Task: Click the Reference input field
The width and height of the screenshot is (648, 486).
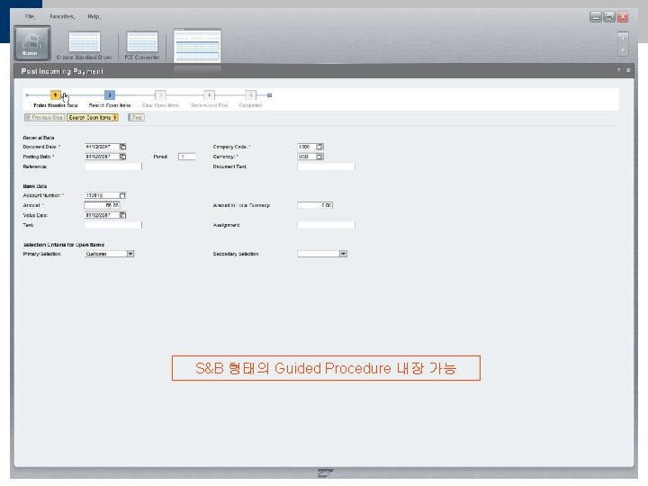Action: [113, 166]
